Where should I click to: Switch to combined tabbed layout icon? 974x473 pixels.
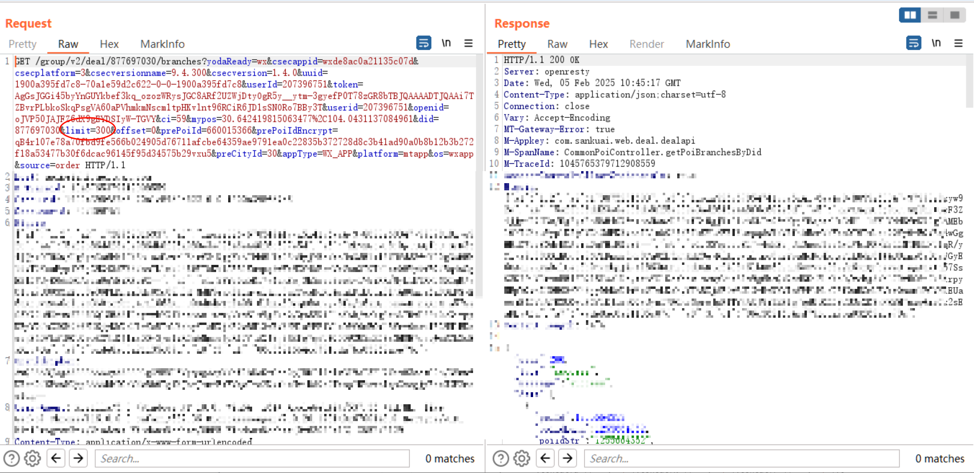[955, 15]
